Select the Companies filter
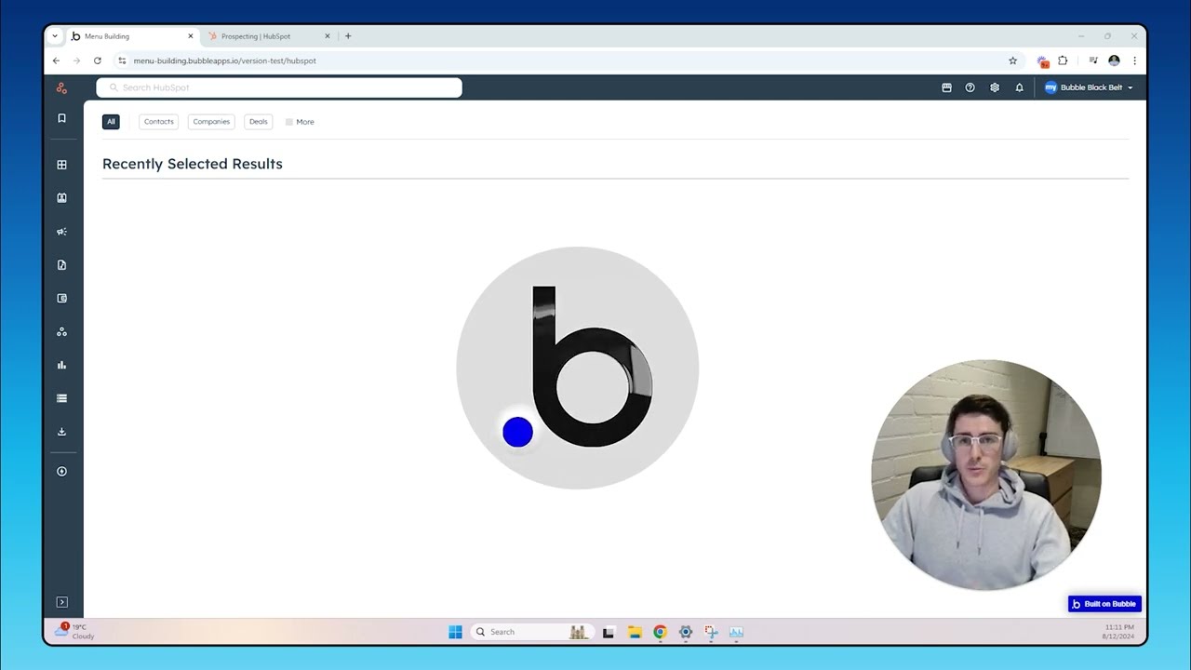Viewport: 1191px width, 670px height. point(211,122)
